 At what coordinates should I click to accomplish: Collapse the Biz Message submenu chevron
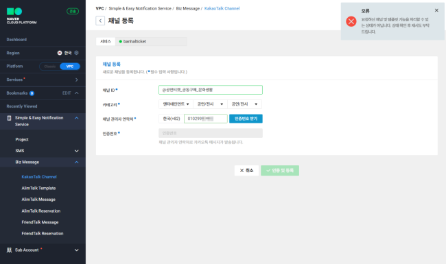pos(76,163)
